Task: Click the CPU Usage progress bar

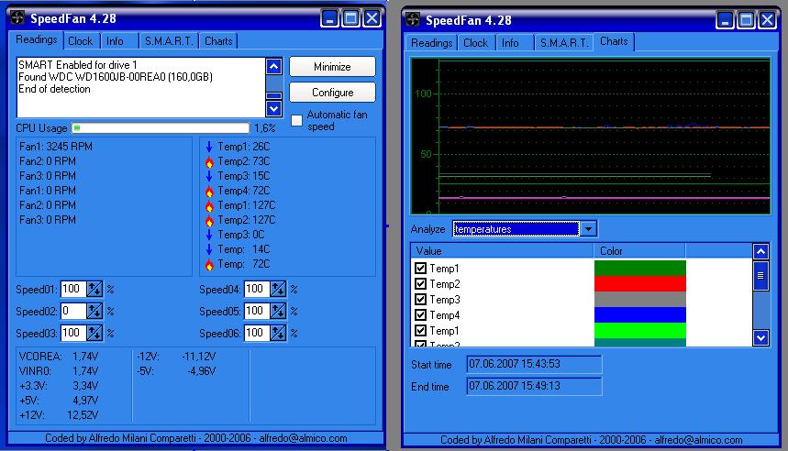Action: (x=161, y=128)
